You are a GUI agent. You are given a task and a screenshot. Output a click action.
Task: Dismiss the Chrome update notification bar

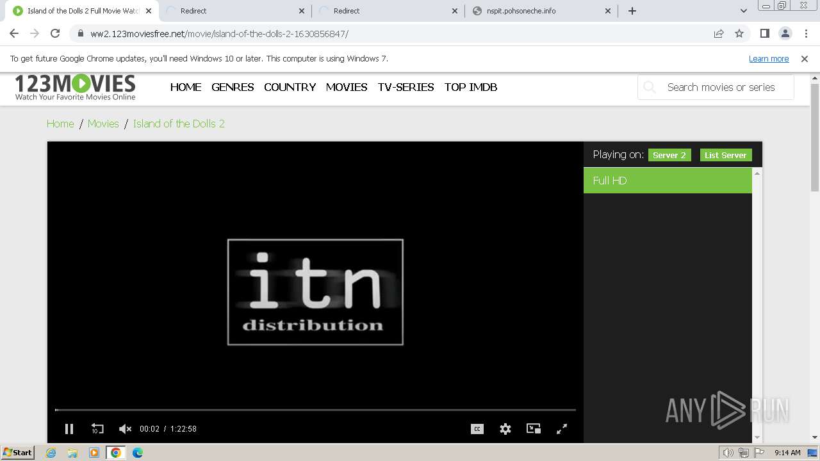[x=805, y=59]
